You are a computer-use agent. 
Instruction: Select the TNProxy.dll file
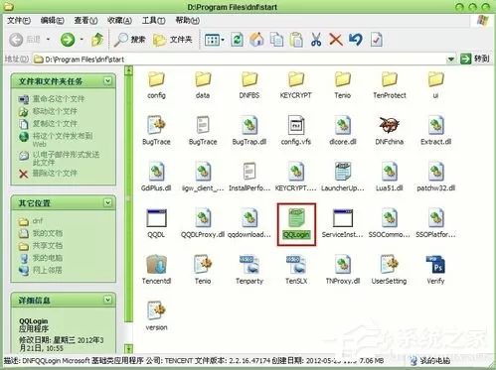(343, 270)
